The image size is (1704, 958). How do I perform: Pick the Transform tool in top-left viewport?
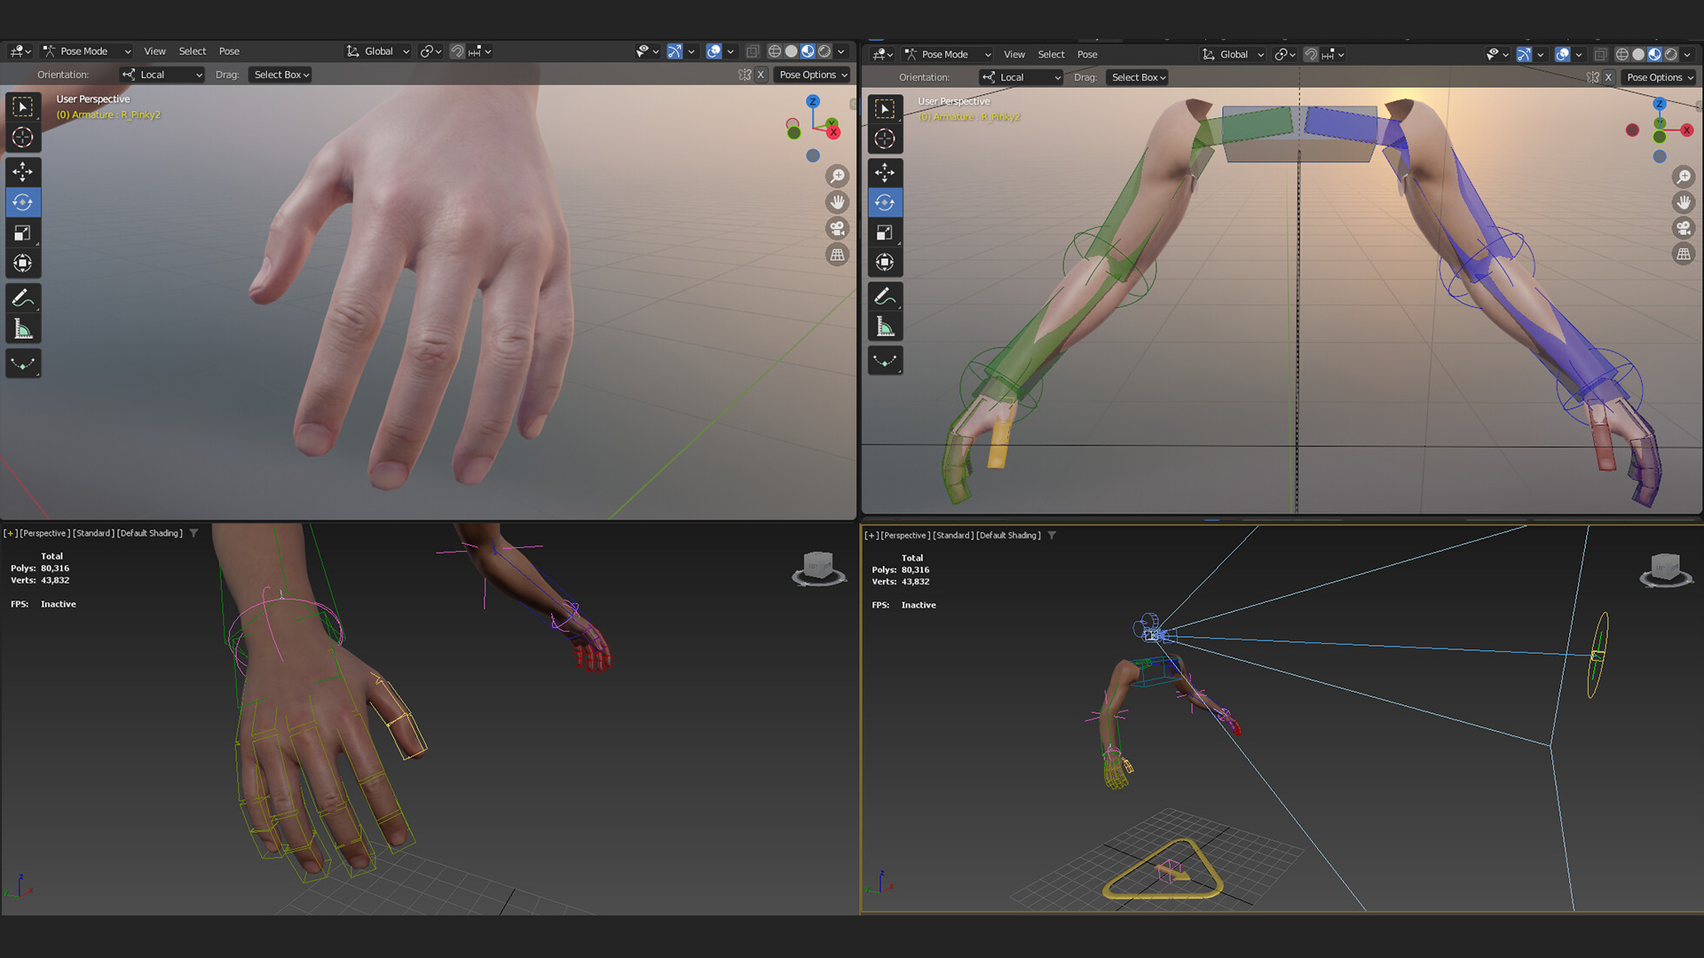pos(23,263)
